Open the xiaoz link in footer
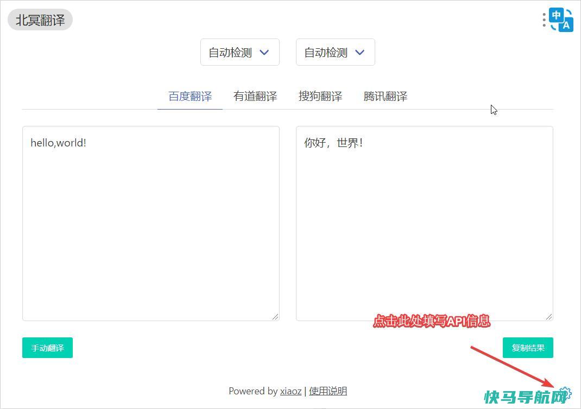 [290, 391]
